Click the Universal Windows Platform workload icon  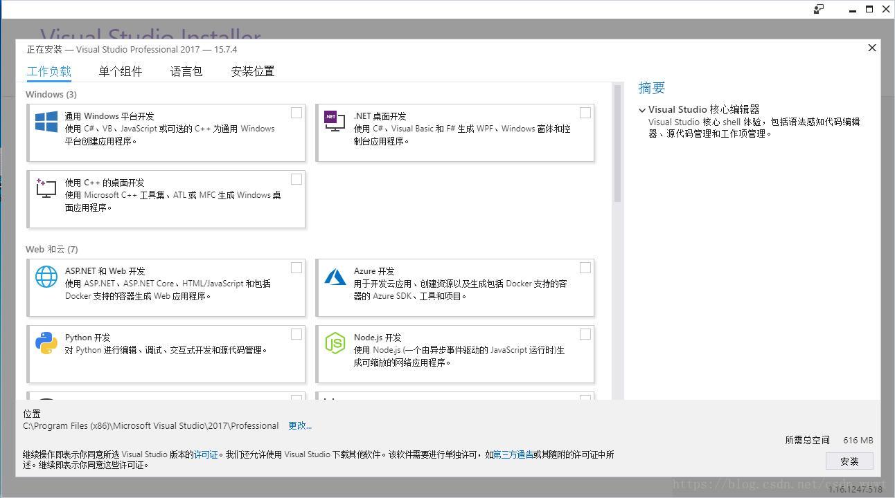(46, 122)
